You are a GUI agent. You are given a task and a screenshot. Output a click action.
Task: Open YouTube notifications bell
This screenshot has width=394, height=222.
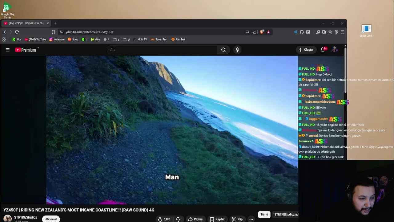pyautogui.click(x=323, y=50)
